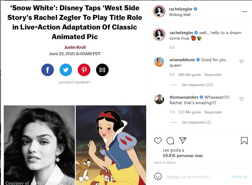Reply to thomassanders' comment
This screenshot has height=185, width=252.
click(213, 112)
